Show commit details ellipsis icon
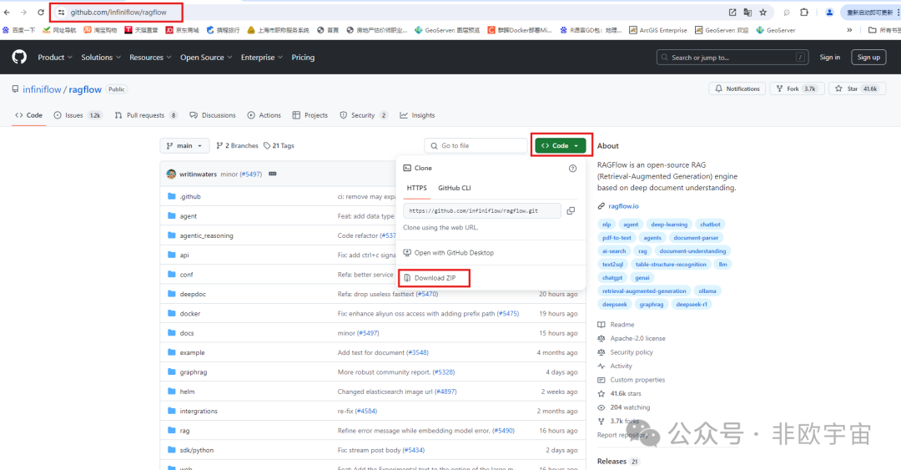Viewport: 901px width, 470px height. (x=272, y=174)
